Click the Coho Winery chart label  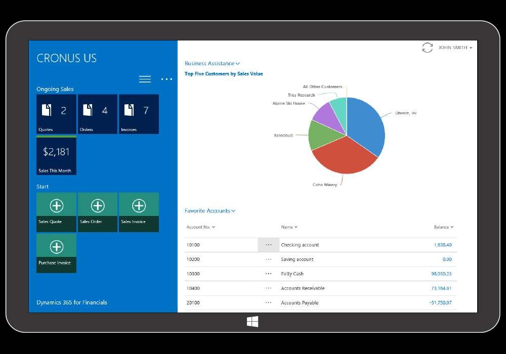pyautogui.click(x=325, y=185)
